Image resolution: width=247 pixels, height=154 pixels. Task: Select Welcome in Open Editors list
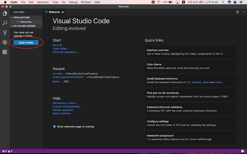tap(25, 22)
